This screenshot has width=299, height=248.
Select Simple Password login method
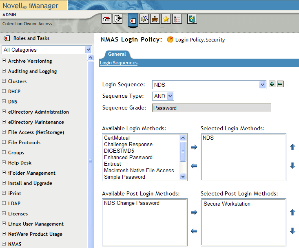(124, 177)
